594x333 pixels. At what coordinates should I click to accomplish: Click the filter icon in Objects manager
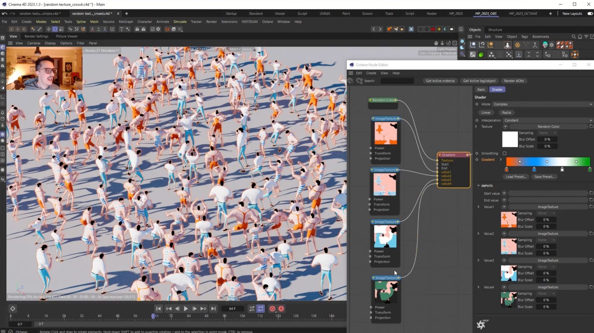[586, 36]
